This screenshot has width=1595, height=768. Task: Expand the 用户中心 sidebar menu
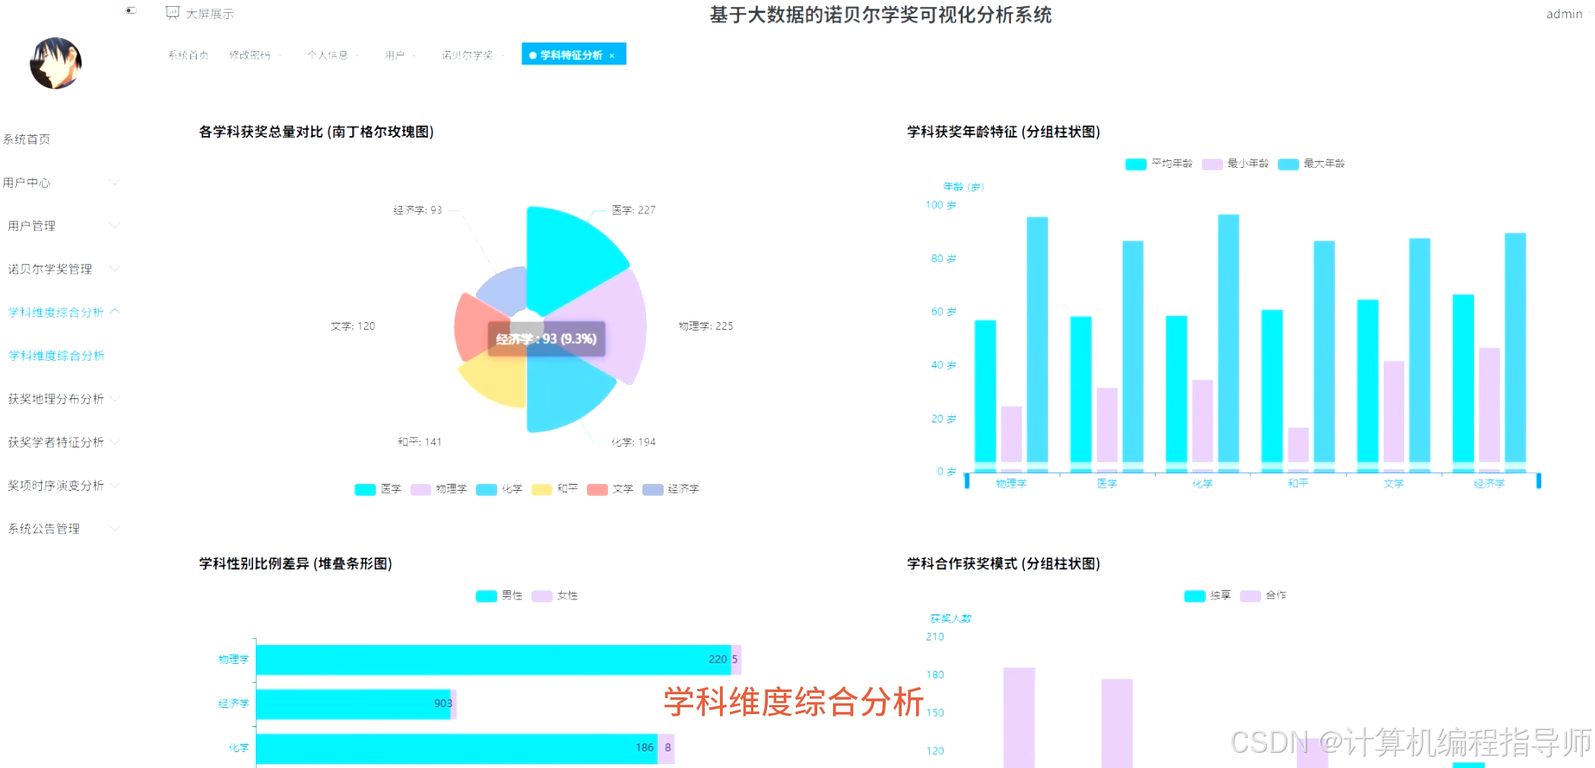(61, 182)
